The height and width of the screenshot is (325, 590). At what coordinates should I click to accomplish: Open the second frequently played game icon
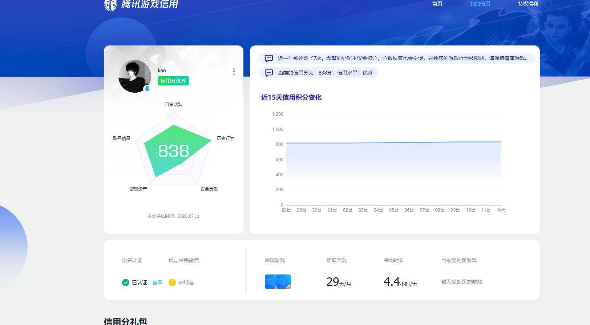pyautogui.click(x=284, y=282)
